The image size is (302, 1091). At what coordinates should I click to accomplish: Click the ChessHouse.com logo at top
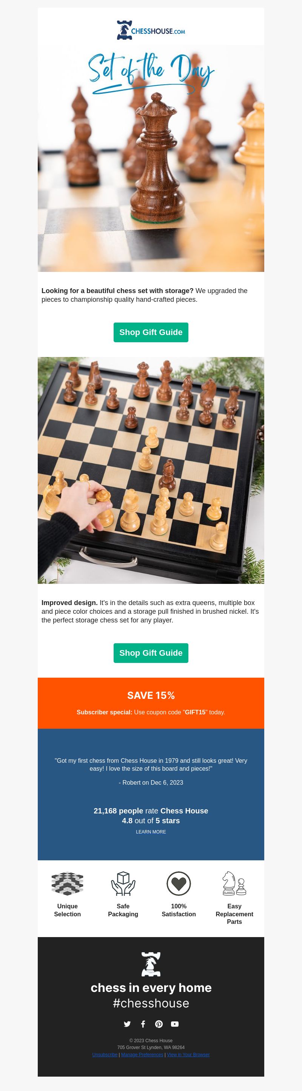(151, 30)
